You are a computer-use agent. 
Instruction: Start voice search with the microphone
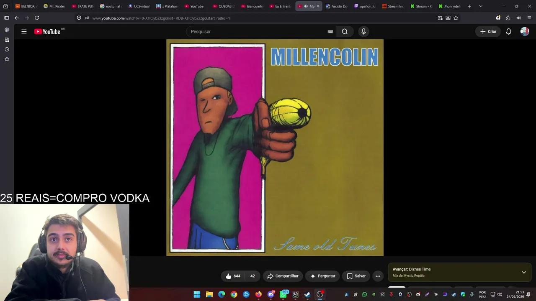pos(363,31)
